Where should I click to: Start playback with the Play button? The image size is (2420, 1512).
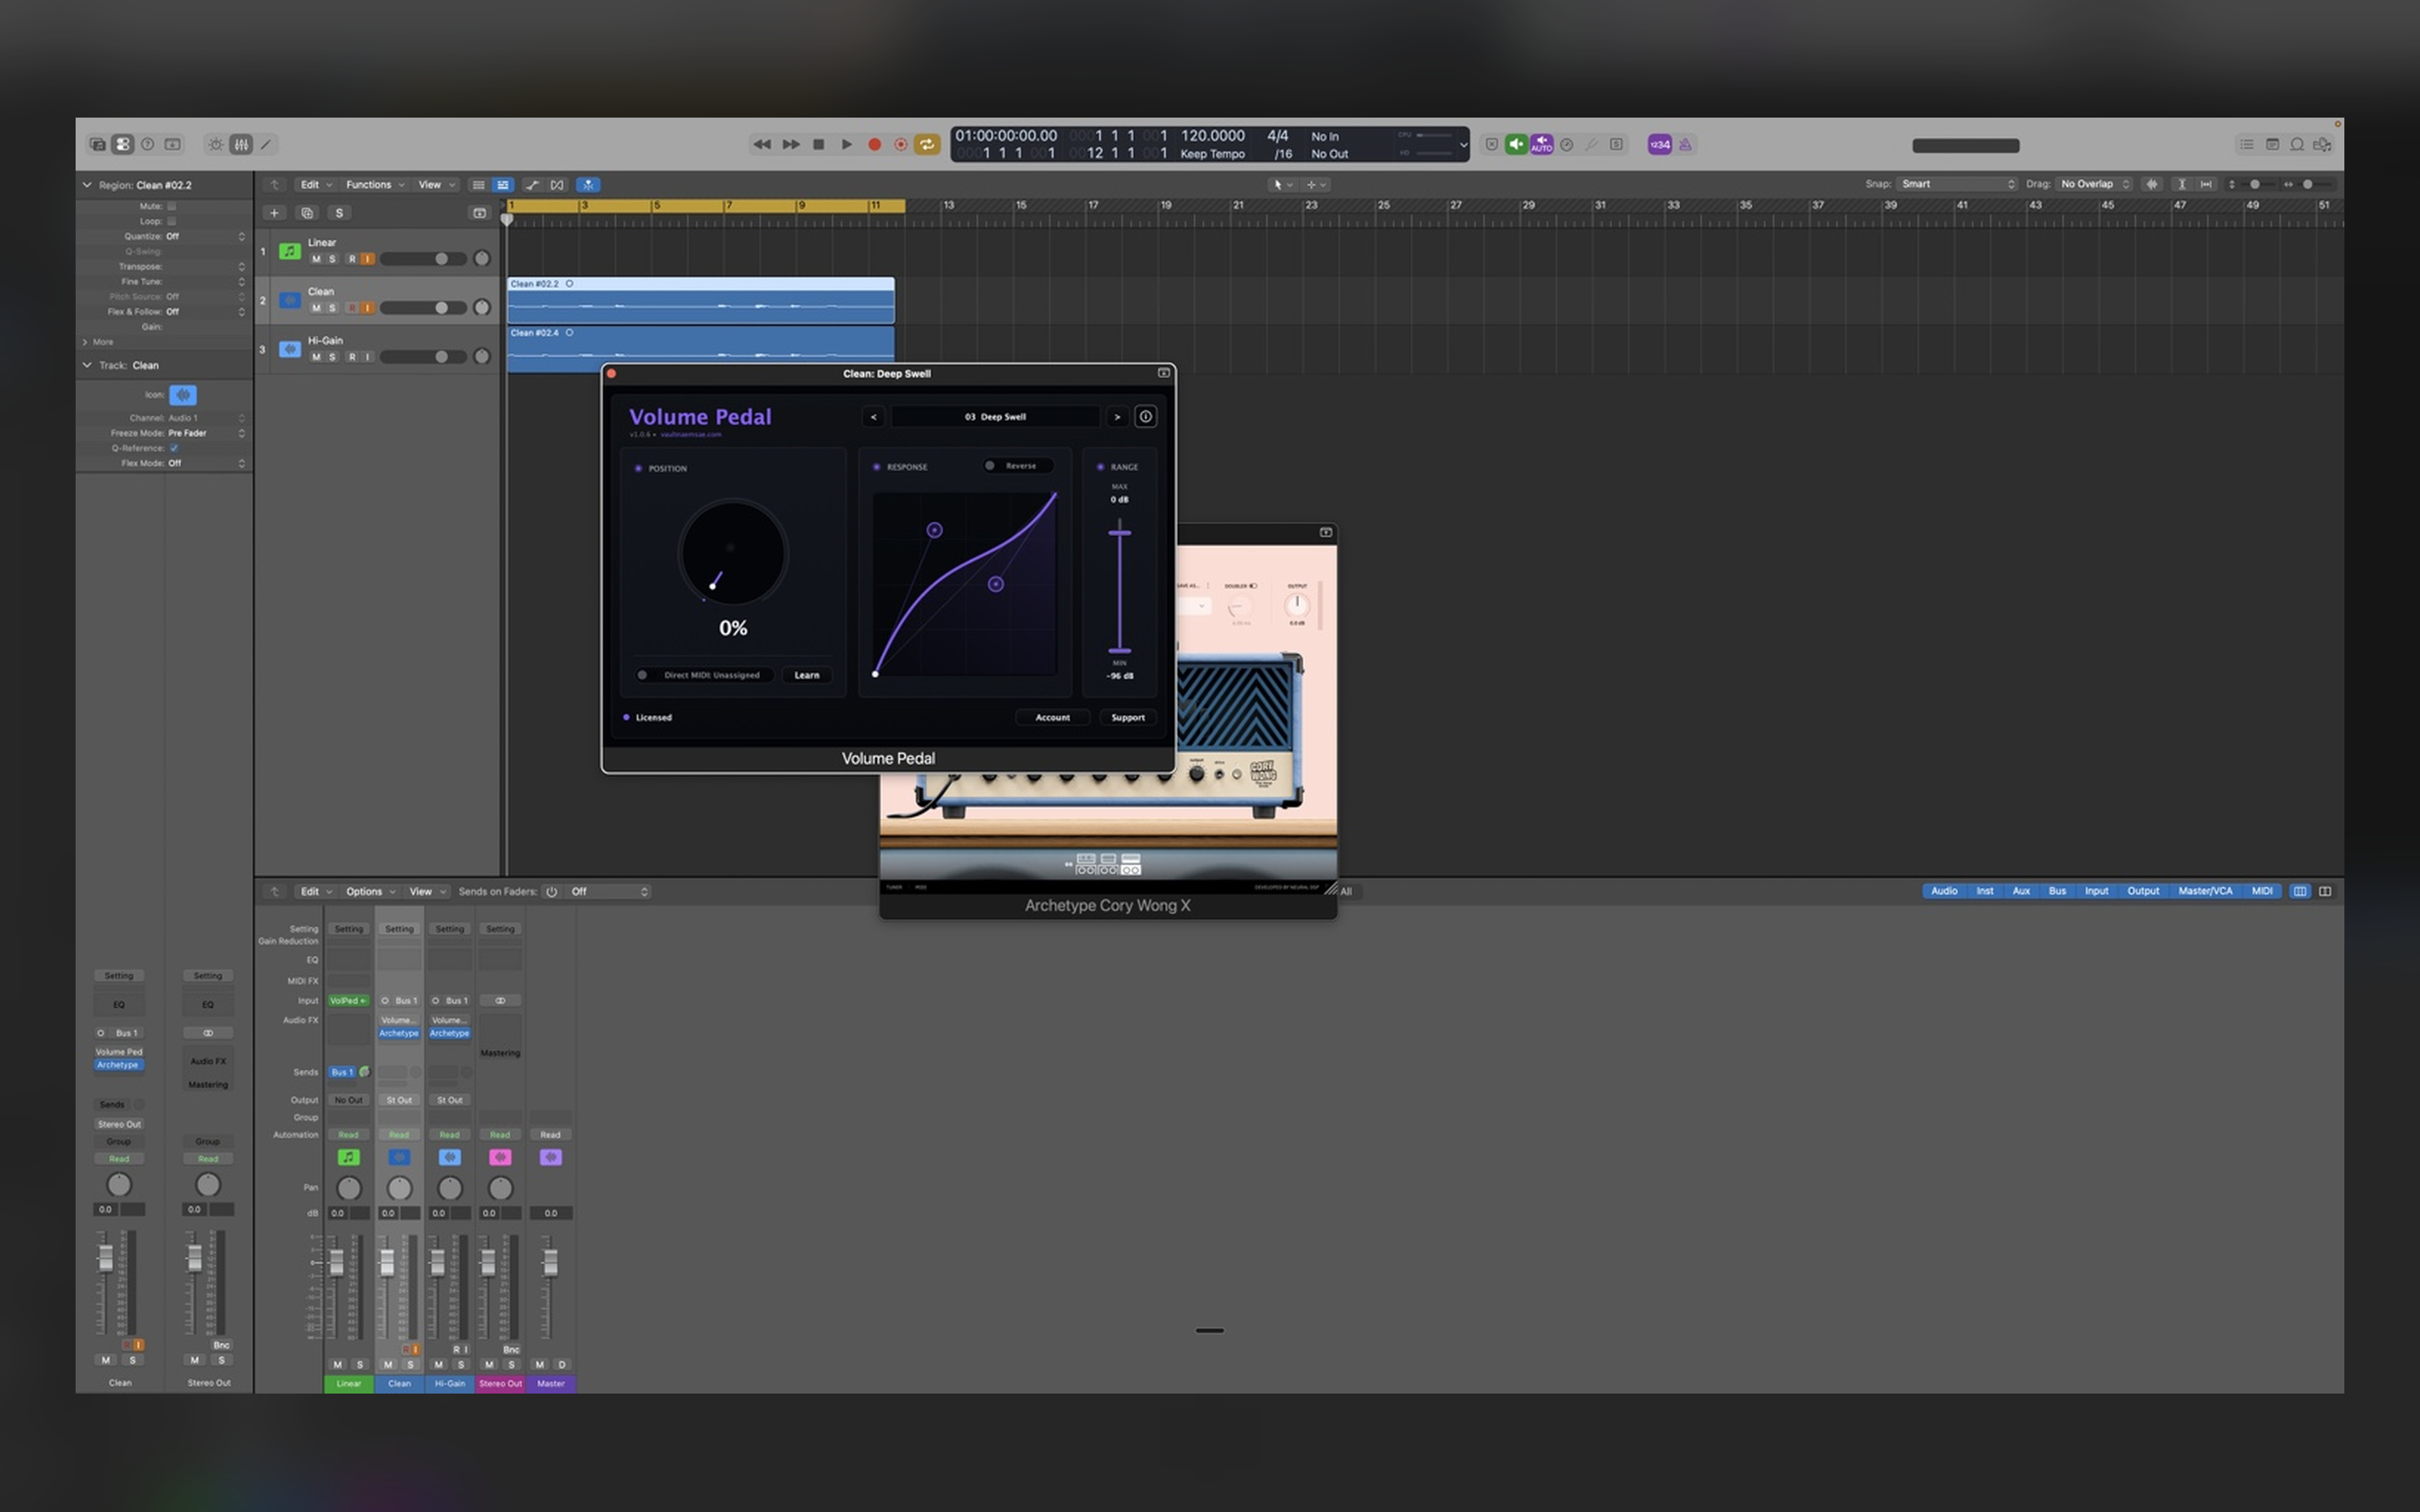click(x=846, y=144)
